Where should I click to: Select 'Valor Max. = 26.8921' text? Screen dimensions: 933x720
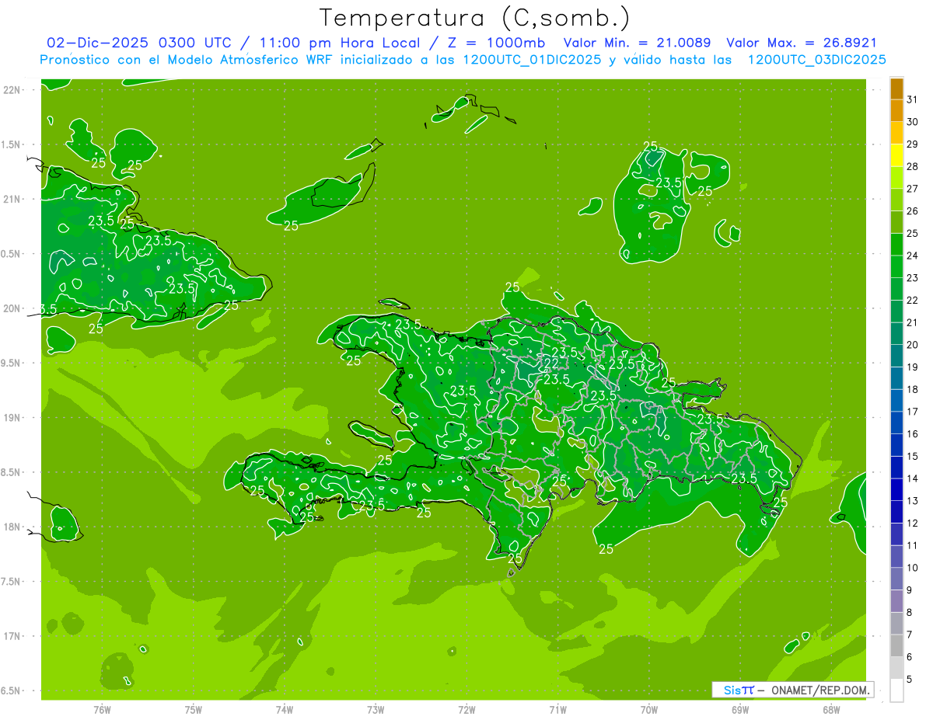[802, 43]
